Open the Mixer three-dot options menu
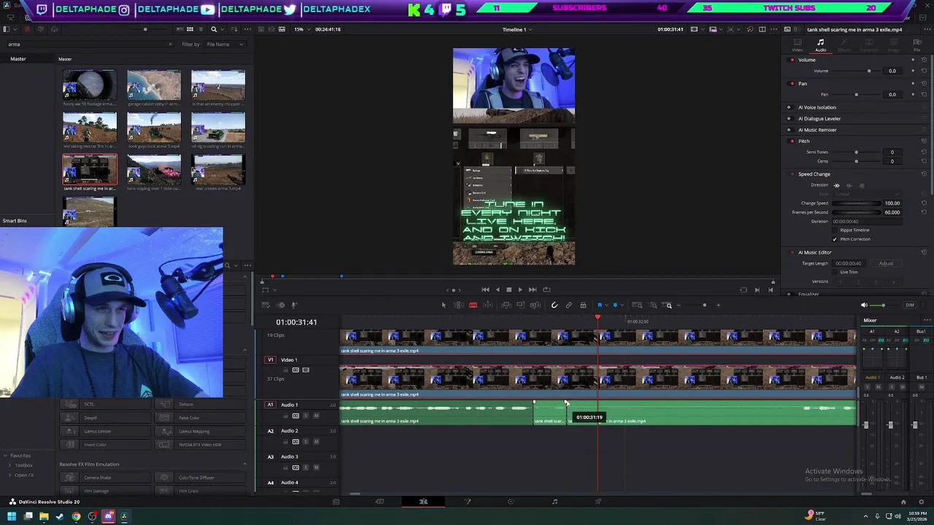The height and width of the screenshot is (525, 934). [x=927, y=320]
